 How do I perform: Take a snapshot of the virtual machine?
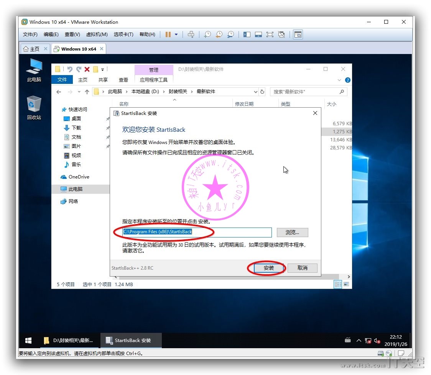(x=207, y=34)
